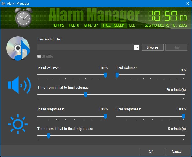Click the blue speaker volume icon
Screen dimensions: 192x157
pyautogui.click(x=19, y=85)
